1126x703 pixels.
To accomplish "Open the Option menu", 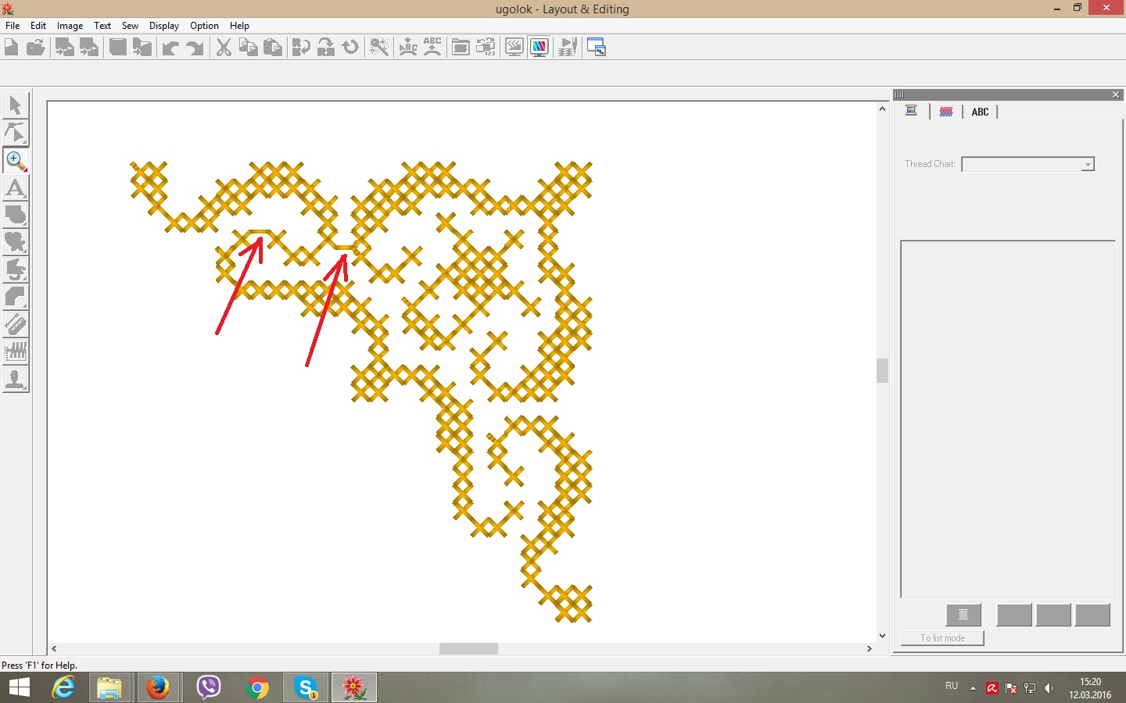I will [204, 26].
